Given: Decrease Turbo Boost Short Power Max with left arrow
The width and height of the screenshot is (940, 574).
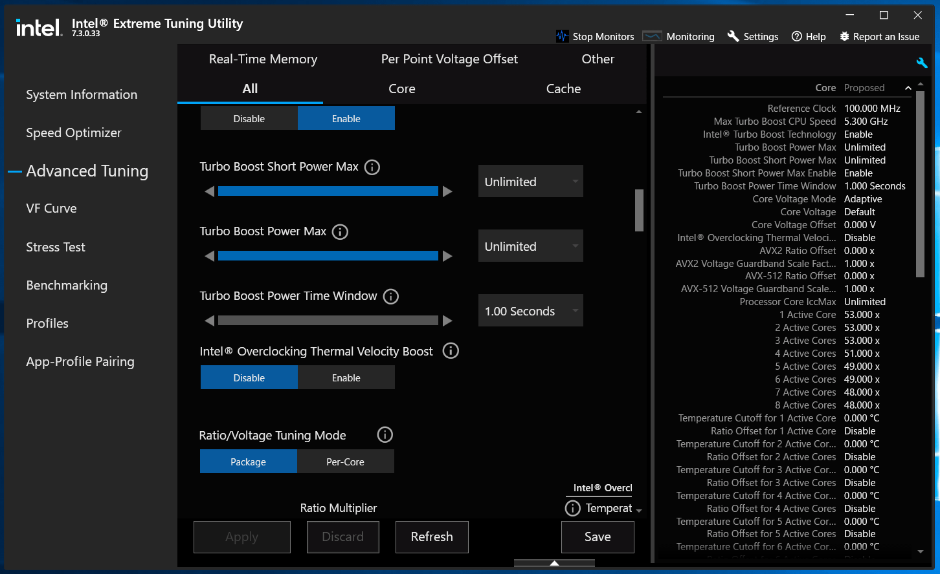Looking at the screenshot, I should pos(209,191).
